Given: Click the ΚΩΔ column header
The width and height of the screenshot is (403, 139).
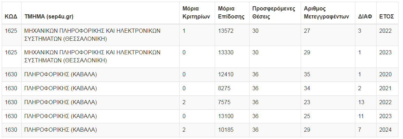Looking at the screenshot, I should click(x=11, y=16).
